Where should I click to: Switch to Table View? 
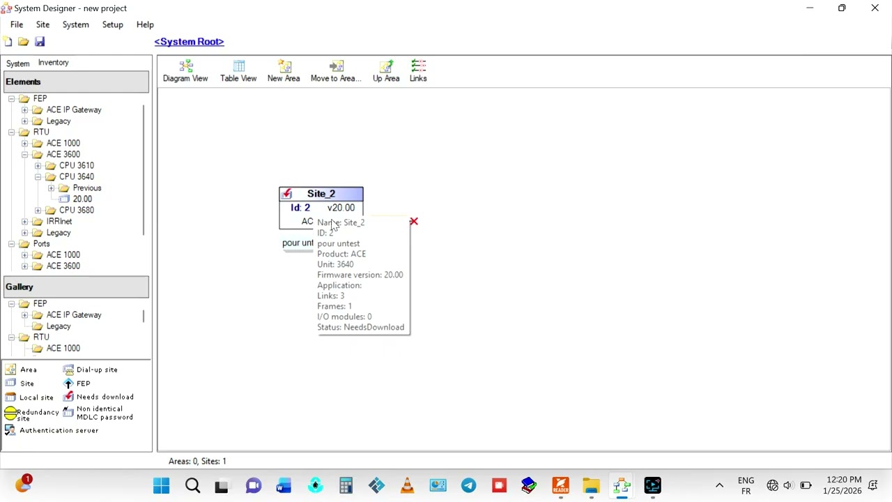(238, 71)
